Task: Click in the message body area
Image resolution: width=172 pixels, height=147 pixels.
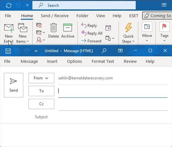Action: [86, 135]
